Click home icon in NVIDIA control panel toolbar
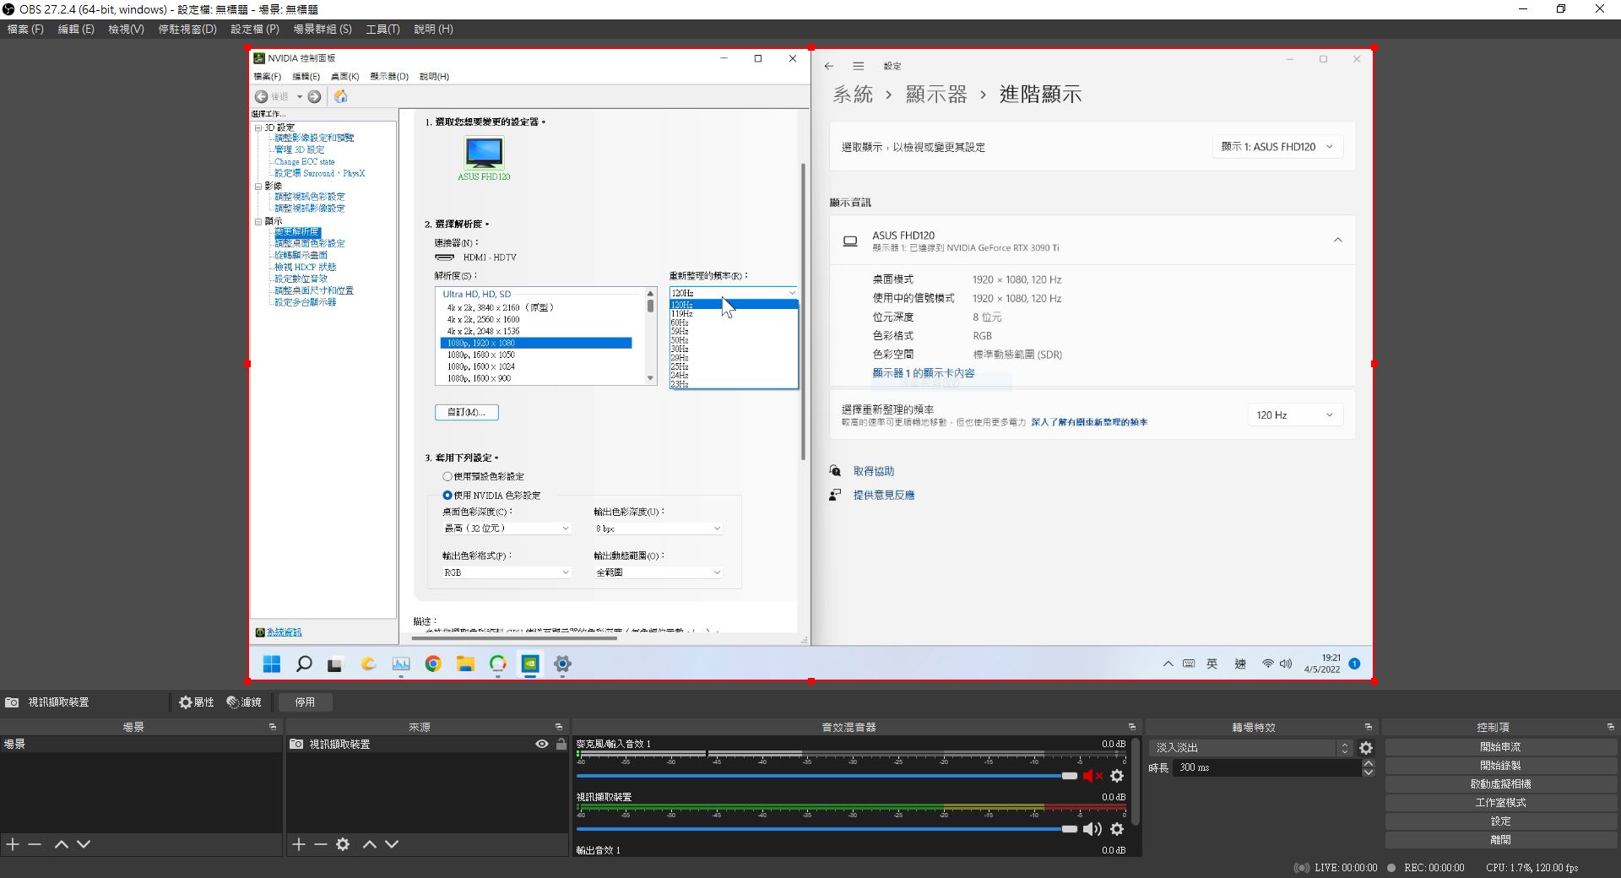 tap(341, 96)
